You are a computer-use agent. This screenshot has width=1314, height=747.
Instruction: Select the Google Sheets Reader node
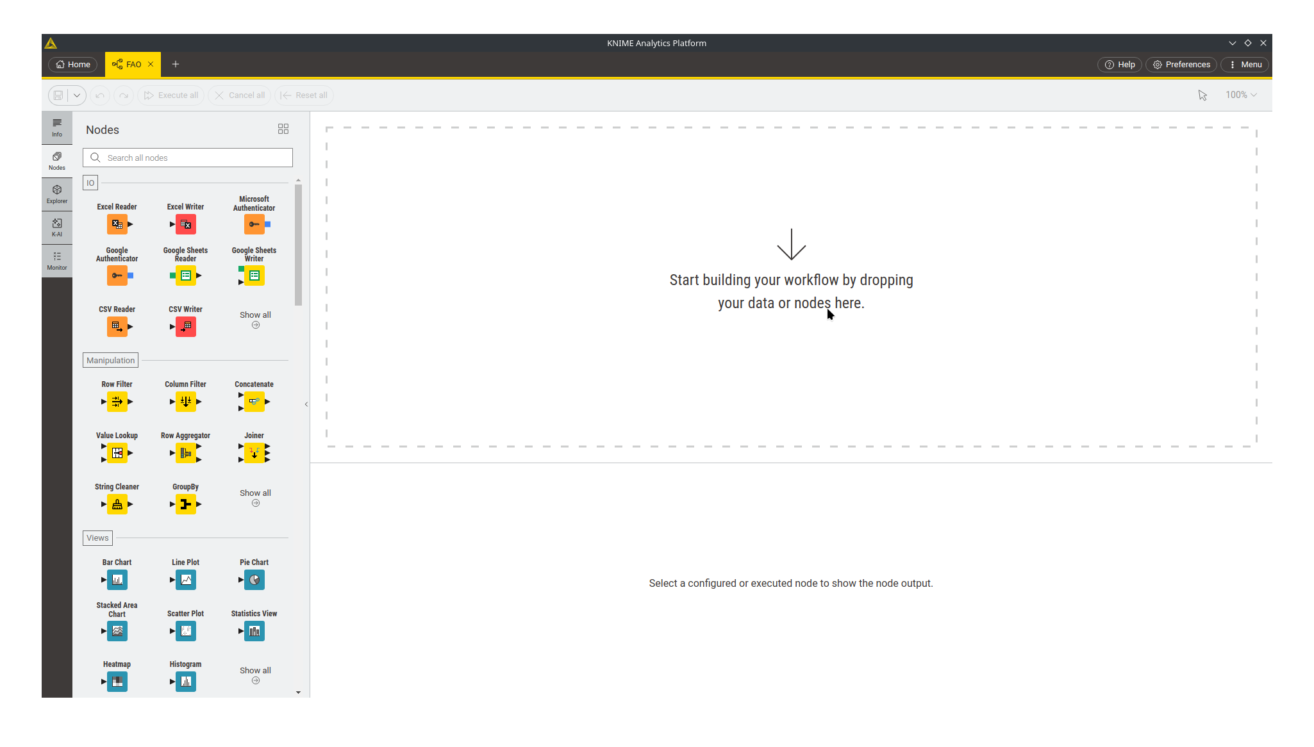185,275
